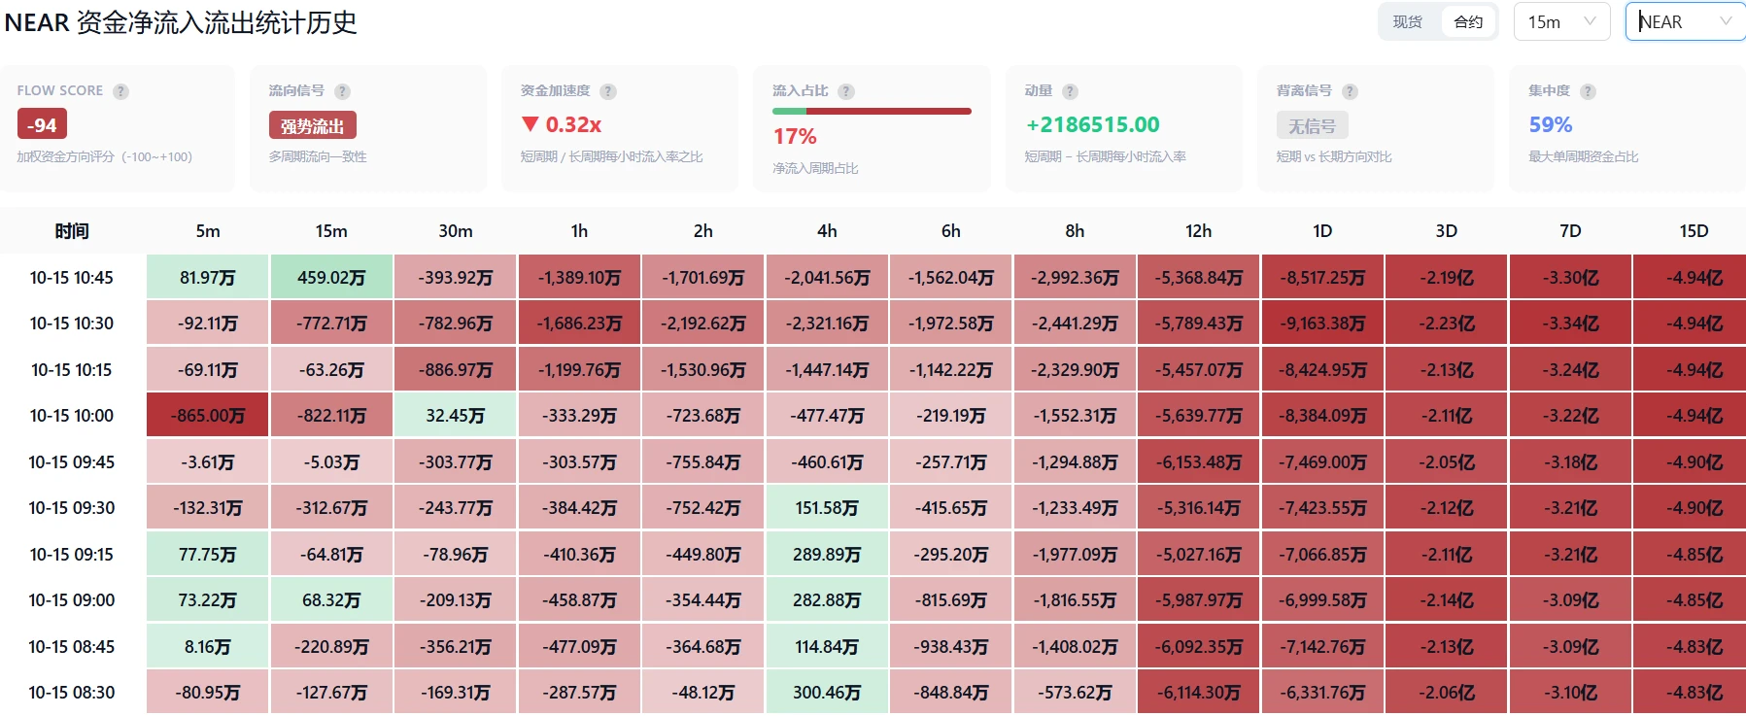This screenshot has width=1746, height=716.
Task: Click the 151.58万 cell
Action: point(827,508)
